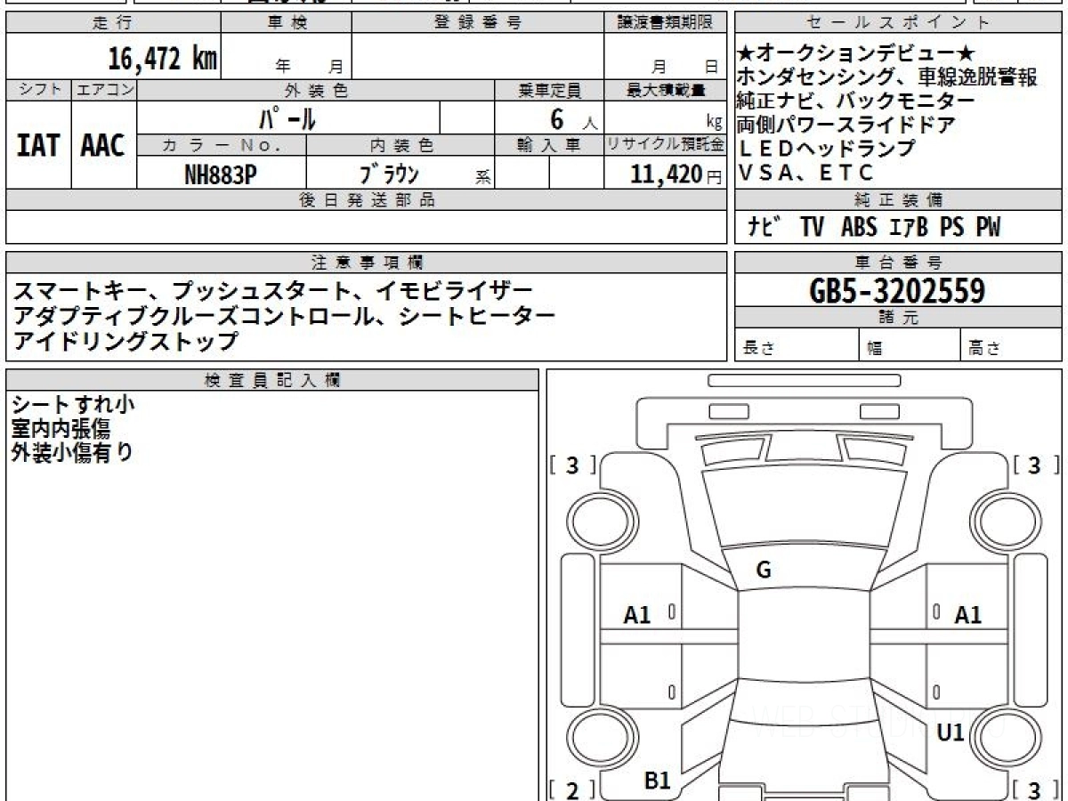Click the ホンダセンシング、車線逸脱警報 line
1068x801 pixels.
[886, 77]
